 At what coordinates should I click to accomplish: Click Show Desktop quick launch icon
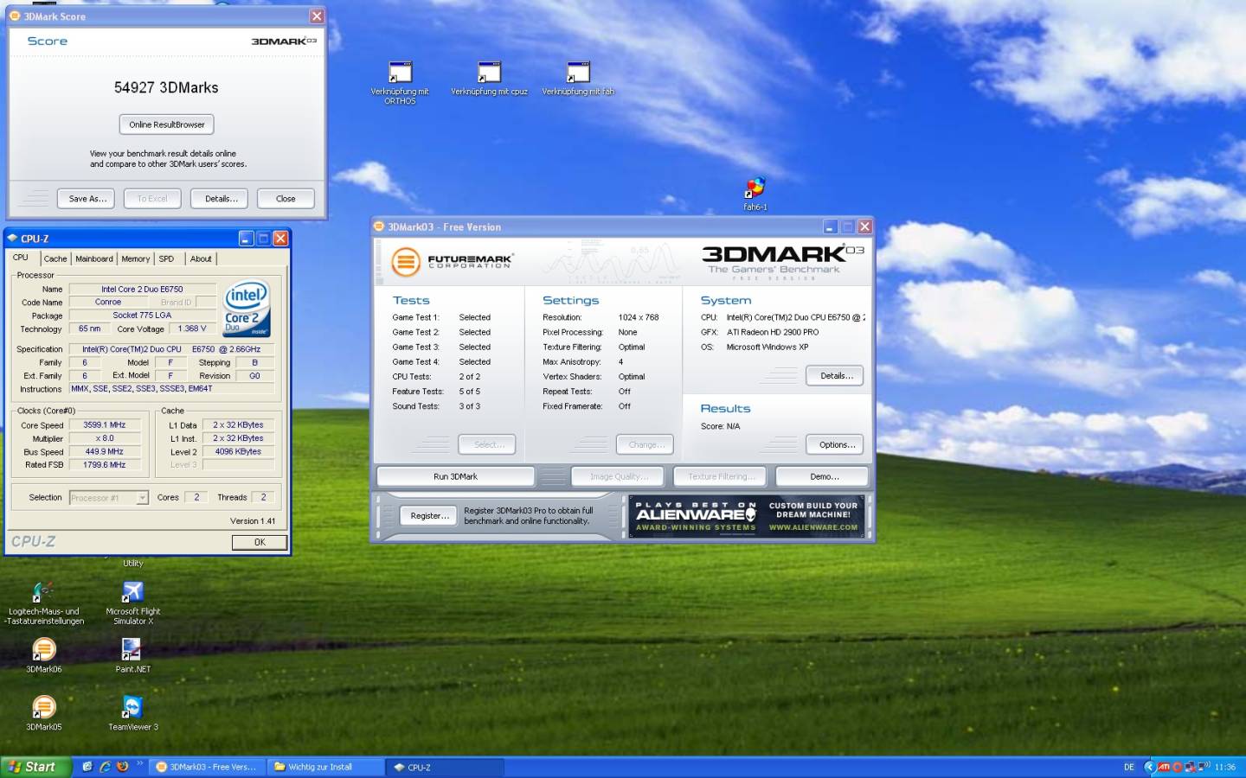click(87, 767)
